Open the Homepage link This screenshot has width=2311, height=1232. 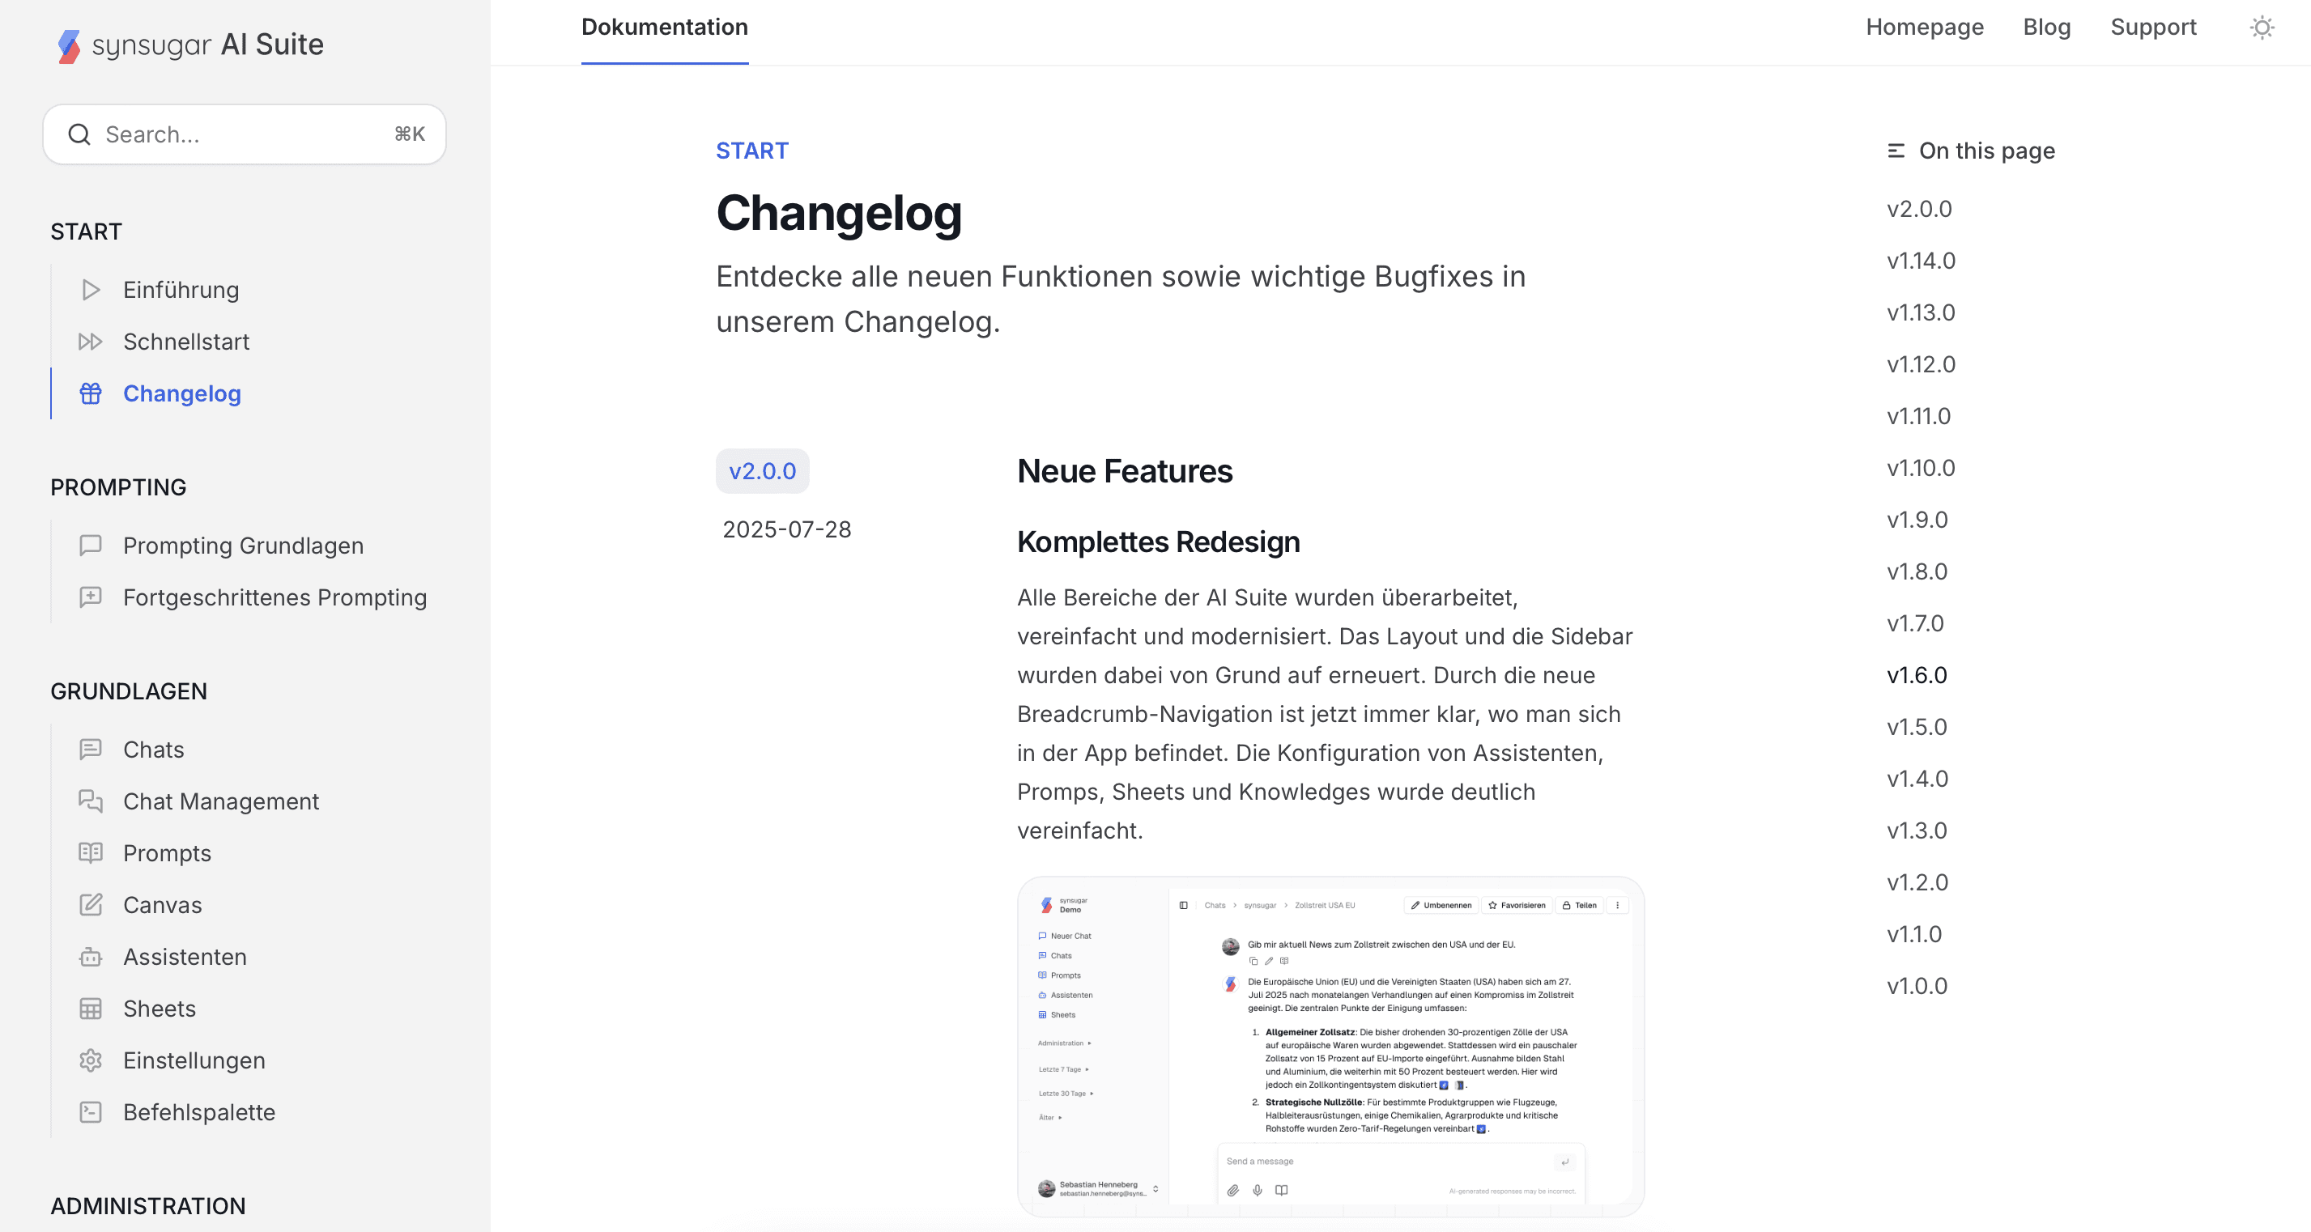[1924, 28]
